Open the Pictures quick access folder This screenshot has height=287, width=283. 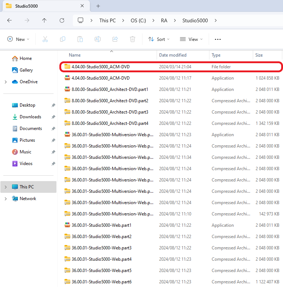click(23, 140)
